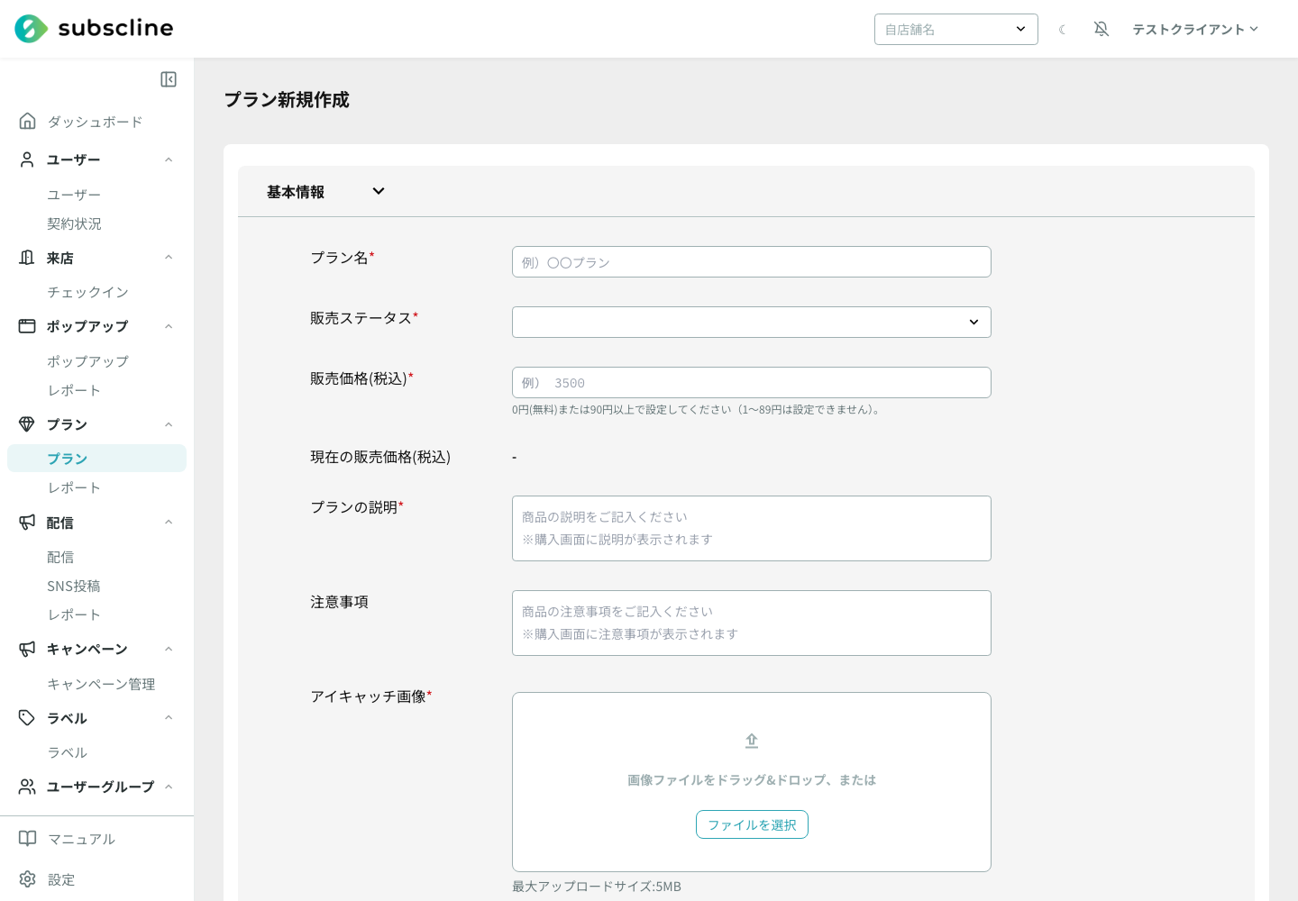The height and width of the screenshot is (901, 1298).
Task: Click the プラン名 input field
Action: click(x=752, y=261)
